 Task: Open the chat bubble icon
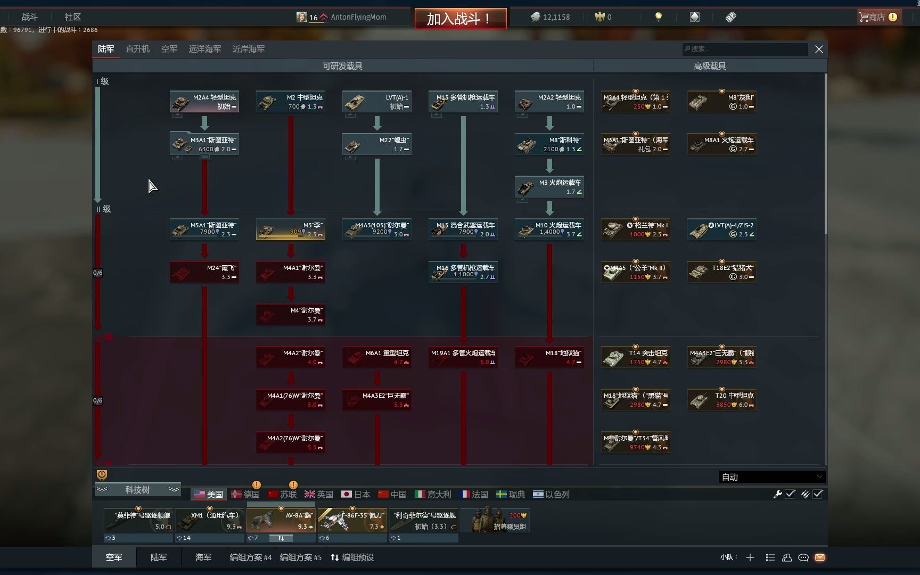(x=803, y=557)
